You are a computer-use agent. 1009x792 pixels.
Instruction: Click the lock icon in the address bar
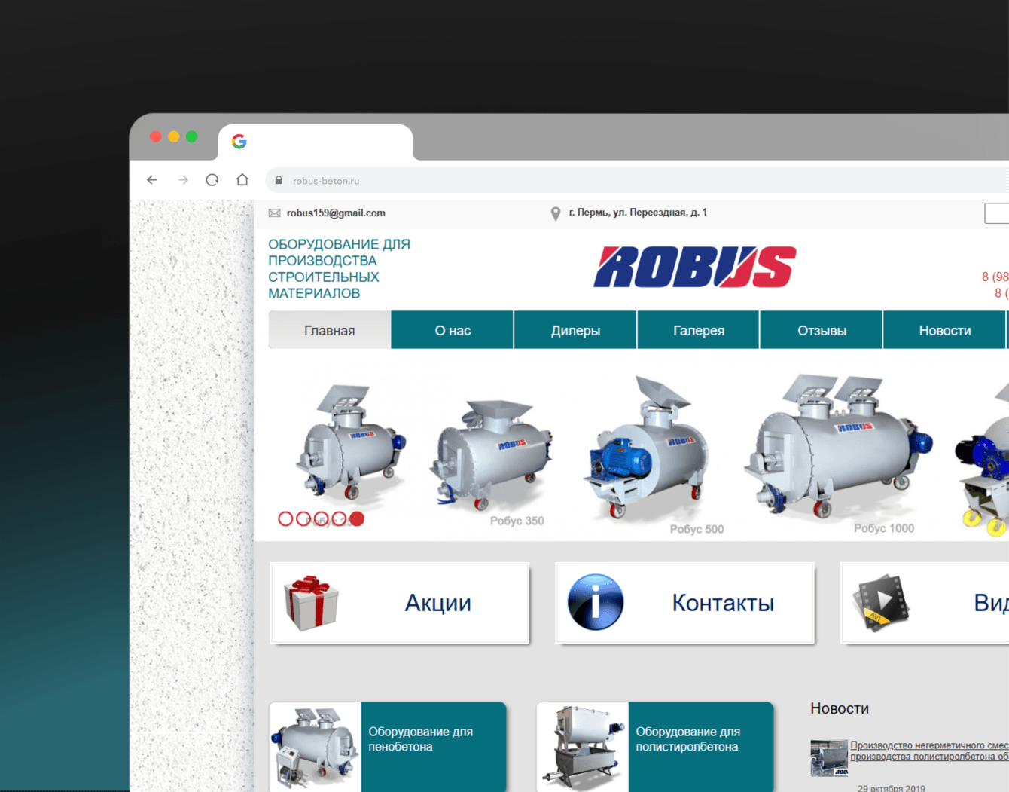point(278,181)
